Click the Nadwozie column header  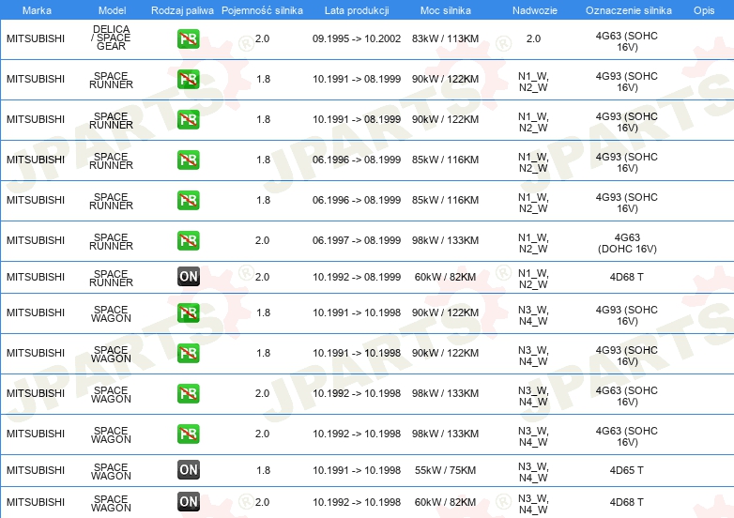(535, 10)
